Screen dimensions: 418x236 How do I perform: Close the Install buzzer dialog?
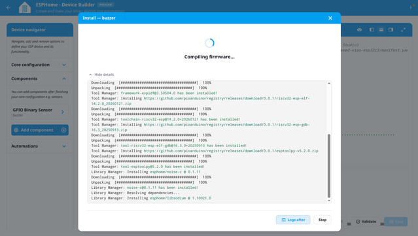pyautogui.click(x=330, y=18)
